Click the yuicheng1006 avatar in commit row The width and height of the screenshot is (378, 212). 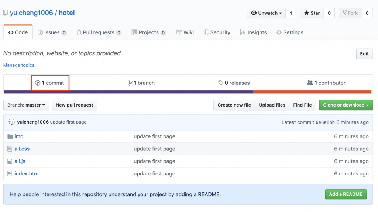coord(11,122)
